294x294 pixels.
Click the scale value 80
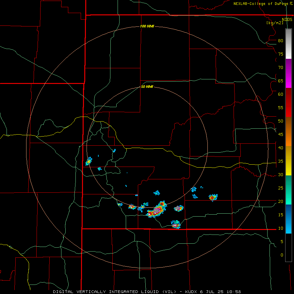coord(281,41)
